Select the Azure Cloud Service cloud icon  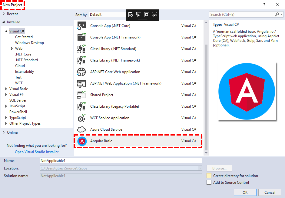coord(81,129)
